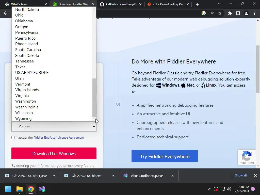260x195 pixels.
Task: Bookmark this page with star icon
Action: 220,13
